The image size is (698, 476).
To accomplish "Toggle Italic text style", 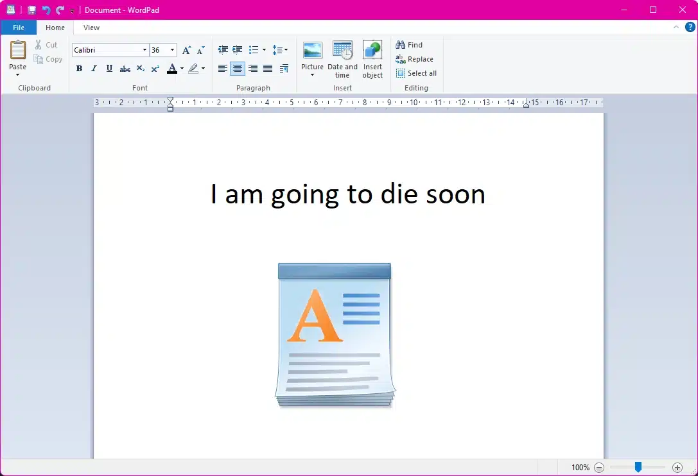I will [x=94, y=69].
